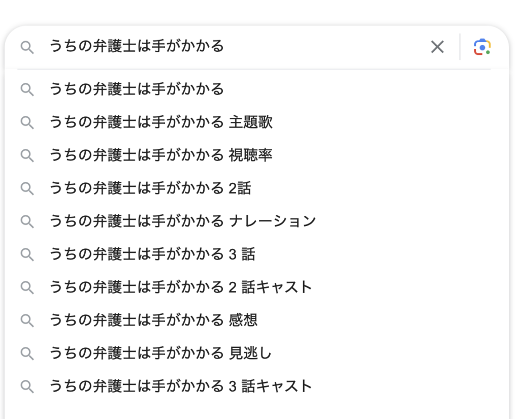Screen dimensions: 520x419
Task: Clear the search box with X icon
Action: tap(437, 47)
